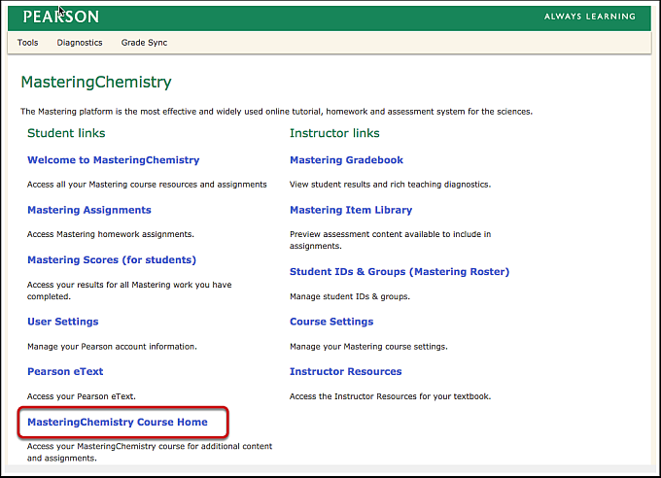Browse the Mastering Item Library
Viewport: 661px width, 478px height.
[351, 210]
